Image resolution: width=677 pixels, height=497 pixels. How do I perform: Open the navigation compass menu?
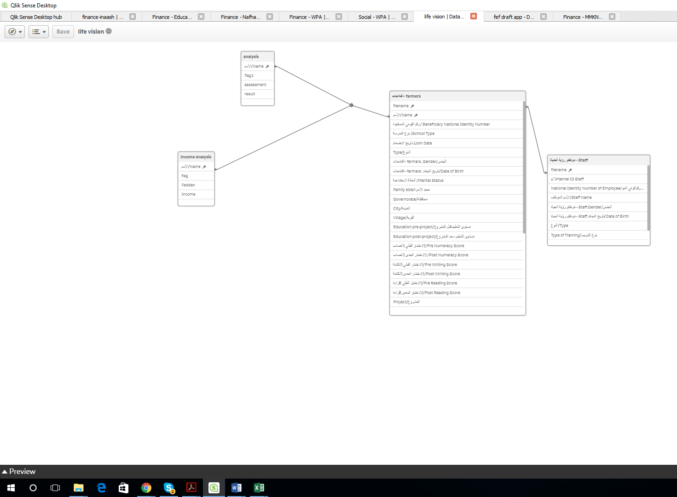tap(15, 32)
